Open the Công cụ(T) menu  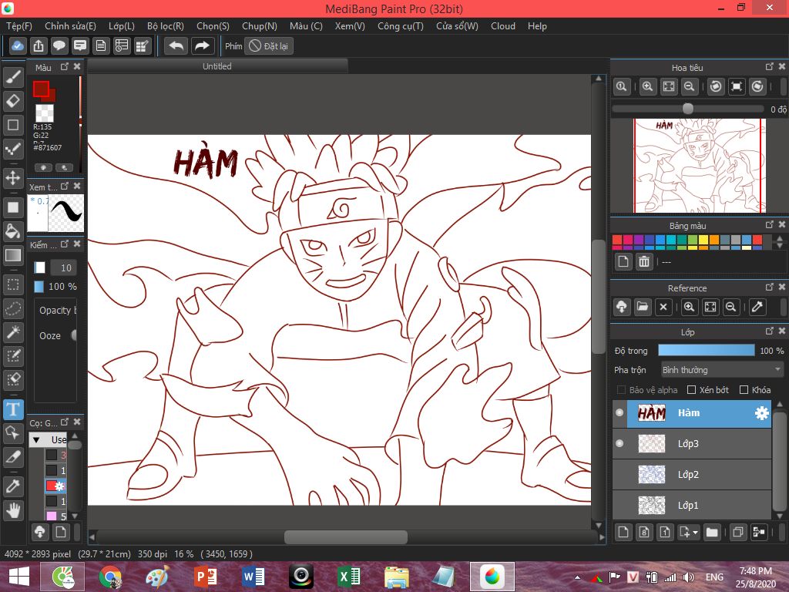coord(401,26)
